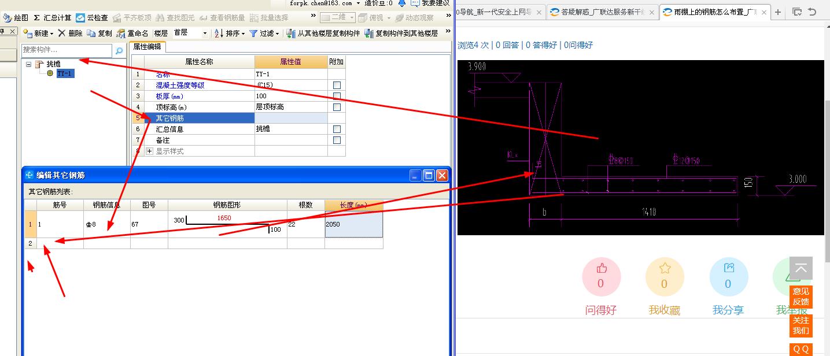
Task: Click the browser restore closed tab icon
Action: [x=813, y=12]
